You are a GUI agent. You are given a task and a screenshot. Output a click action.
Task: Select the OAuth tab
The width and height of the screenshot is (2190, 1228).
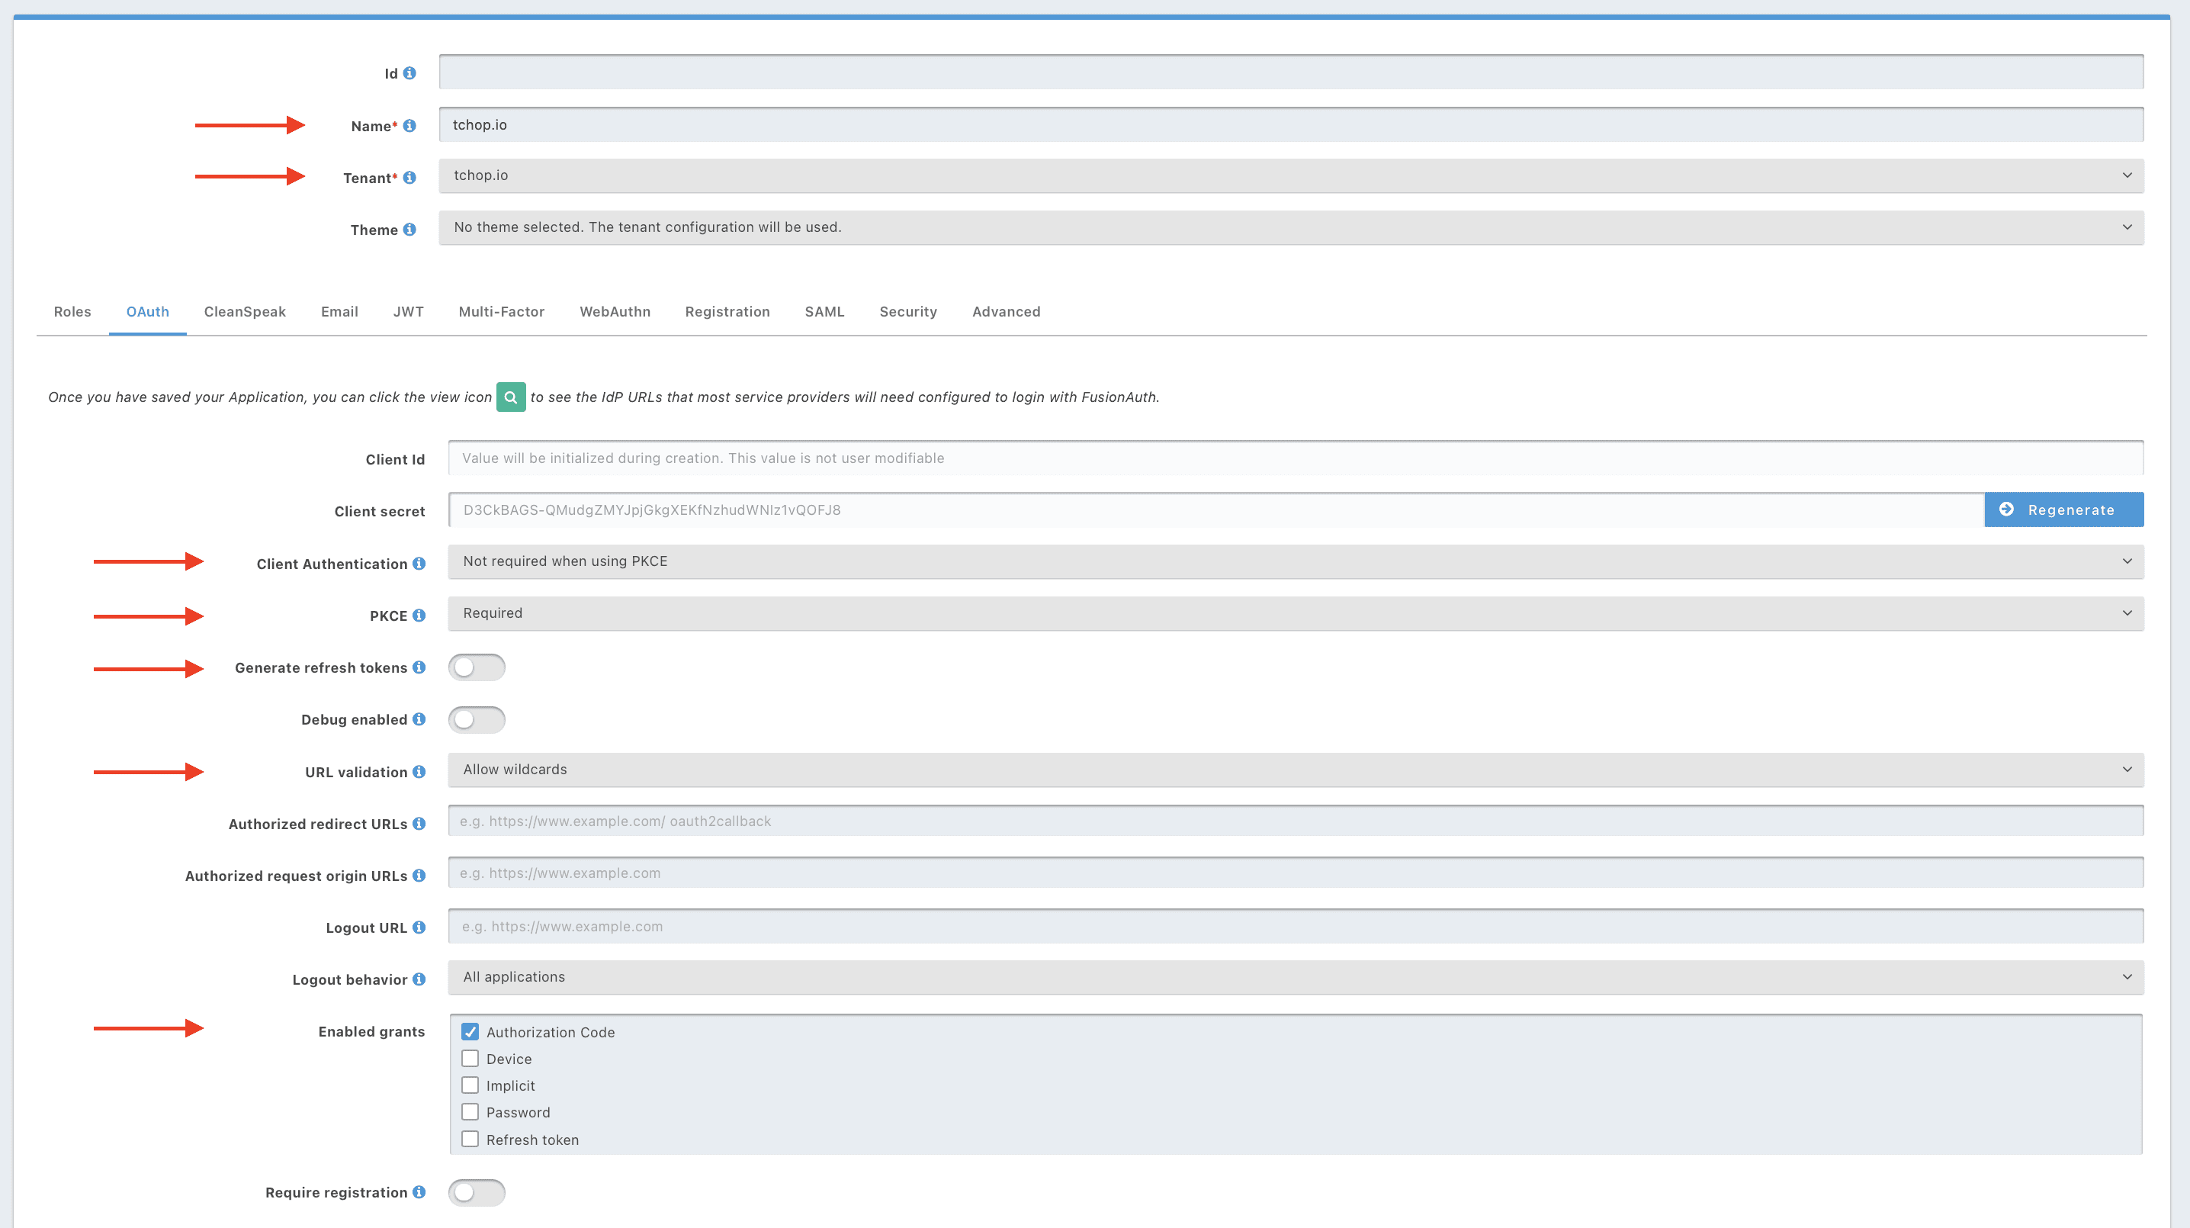pyautogui.click(x=148, y=311)
